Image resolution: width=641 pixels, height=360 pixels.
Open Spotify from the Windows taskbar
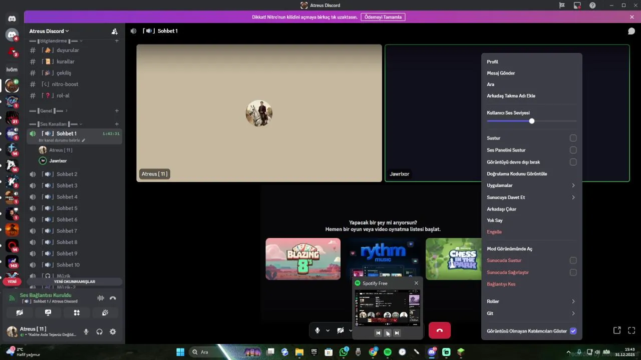(x=388, y=352)
